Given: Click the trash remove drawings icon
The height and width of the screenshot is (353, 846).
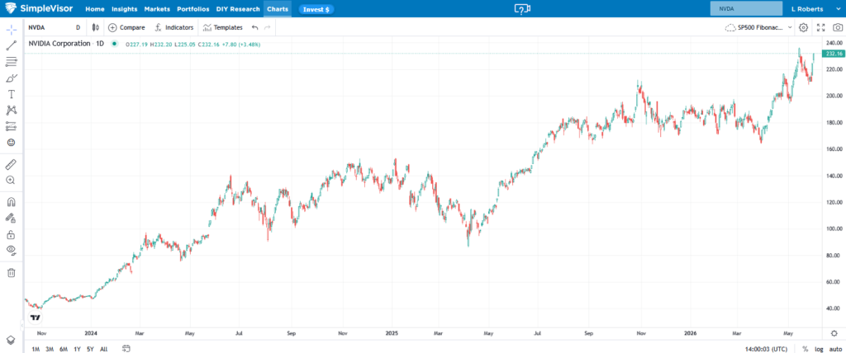Looking at the screenshot, I should pos(11,273).
